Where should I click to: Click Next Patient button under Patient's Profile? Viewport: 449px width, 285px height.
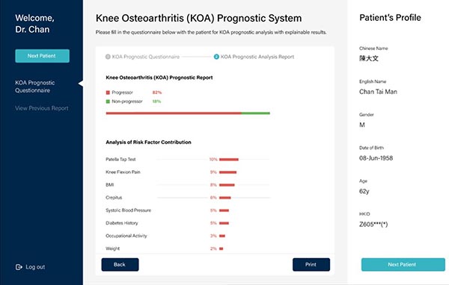tap(403, 264)
